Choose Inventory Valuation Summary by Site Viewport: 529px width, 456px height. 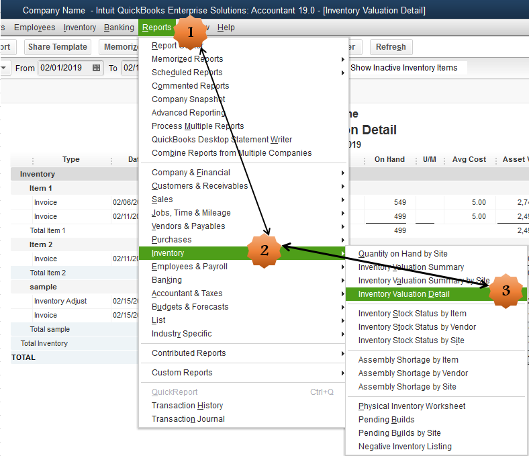436,281
